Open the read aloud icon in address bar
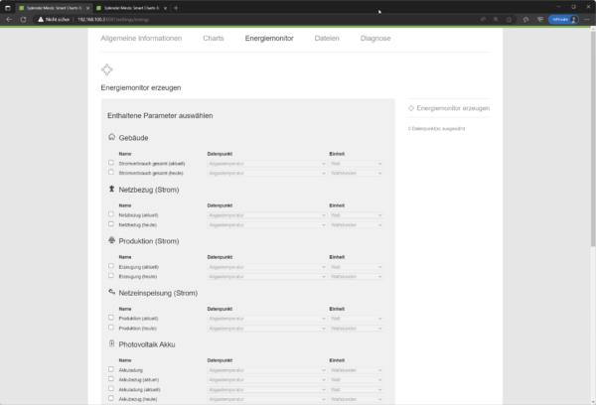596x405 pixels. click(483, 20)
